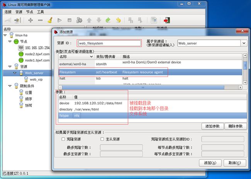Click the 取消(C) button
The height and width of the screenshot is (179, 251).
[234, 163]
